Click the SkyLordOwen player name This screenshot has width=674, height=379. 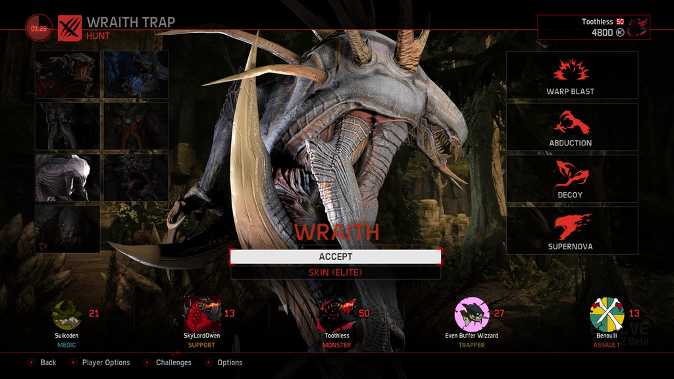pyautogui.click(x=201, y=336)
